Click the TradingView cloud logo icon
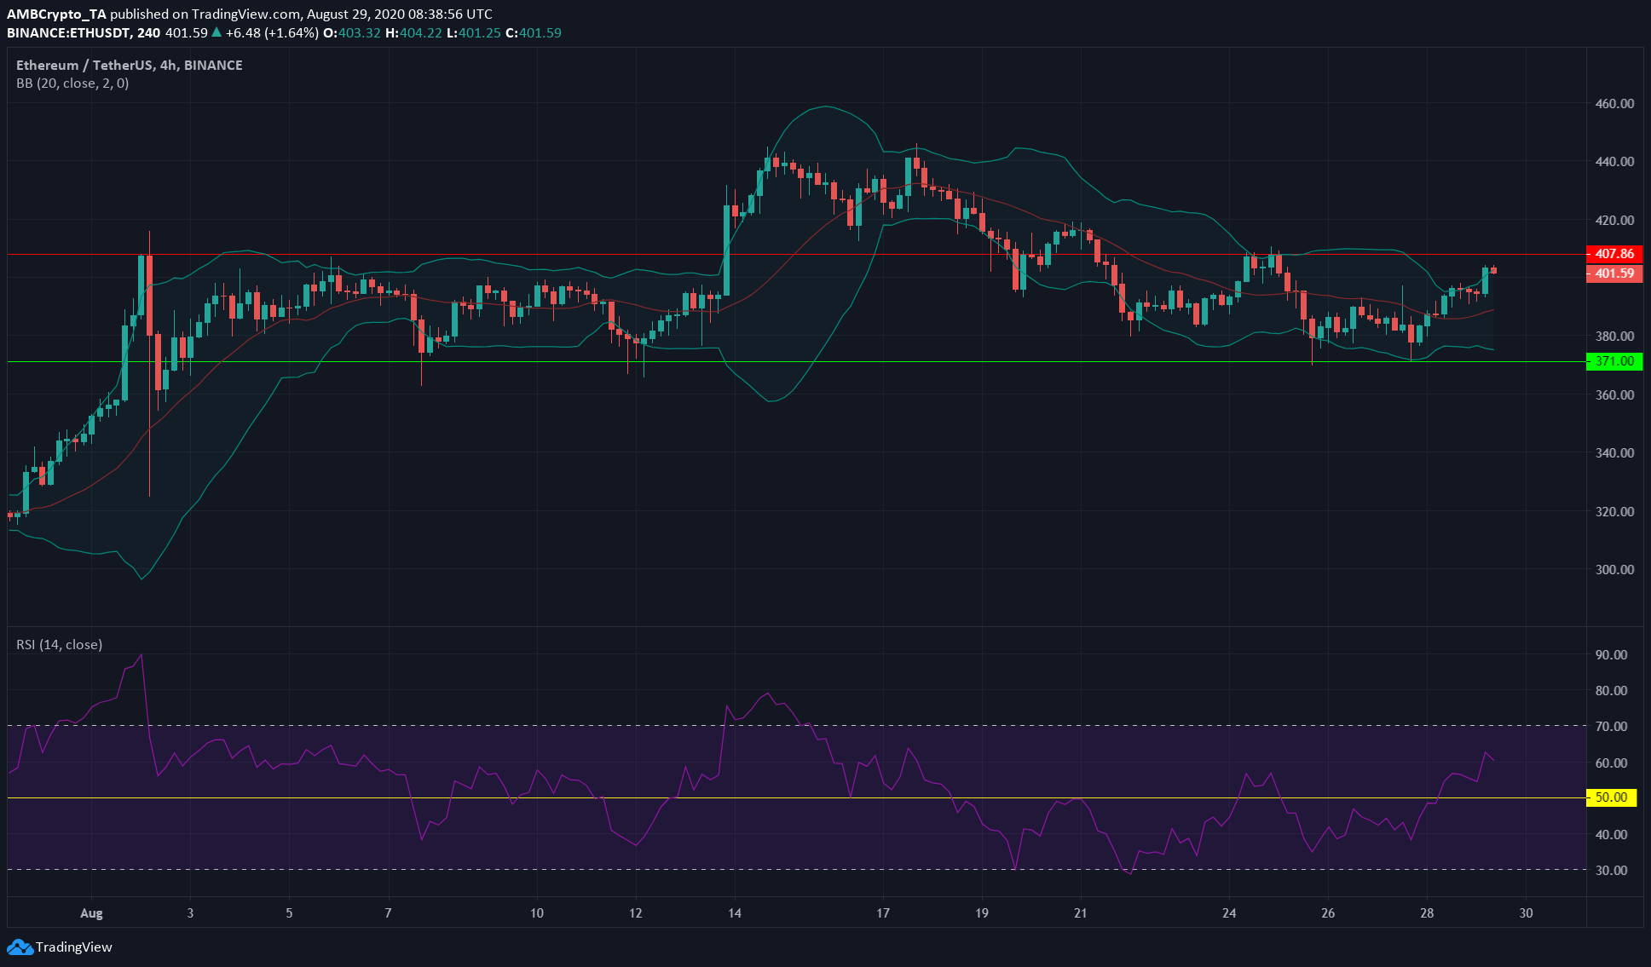The height and width of the screenshot is (967, 1651). click(x=20, y=947)
